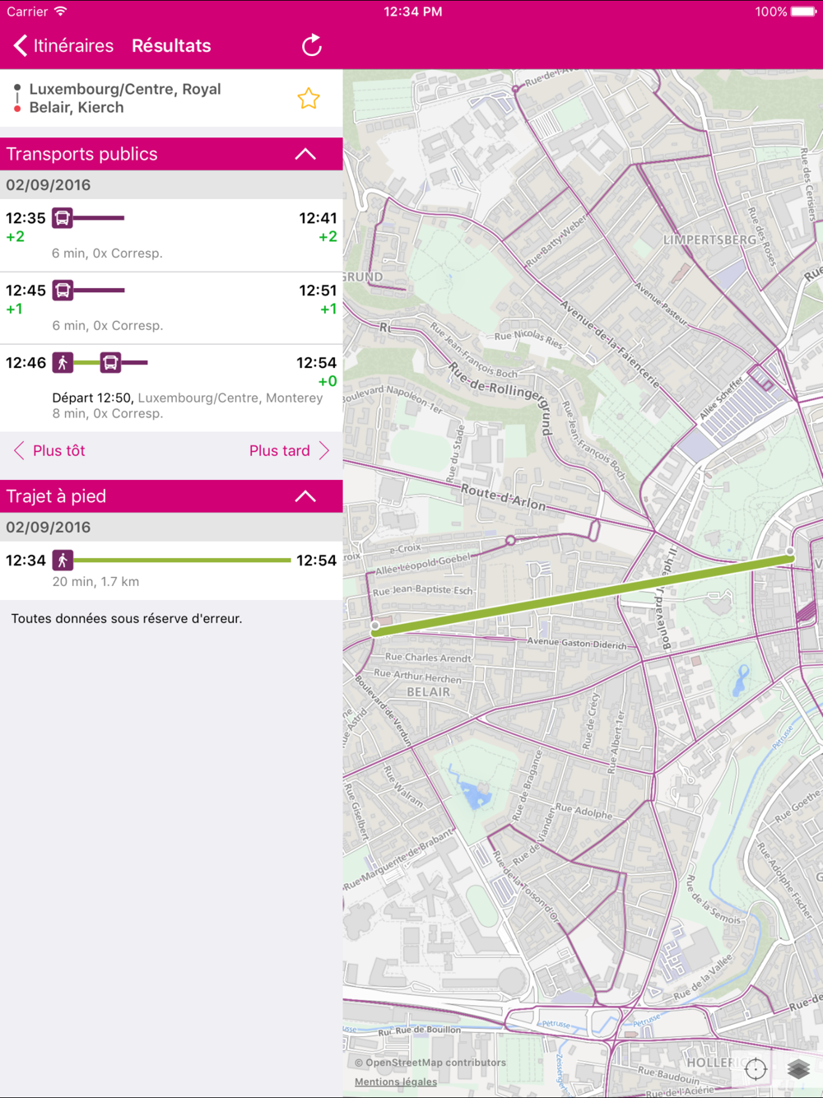Select the 12:51 arrival time
823x1098 pixels.
318,291
